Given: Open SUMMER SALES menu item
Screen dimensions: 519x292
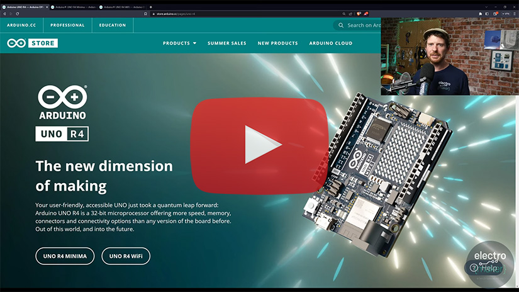Looking at the screenshot, I should 226,43.
